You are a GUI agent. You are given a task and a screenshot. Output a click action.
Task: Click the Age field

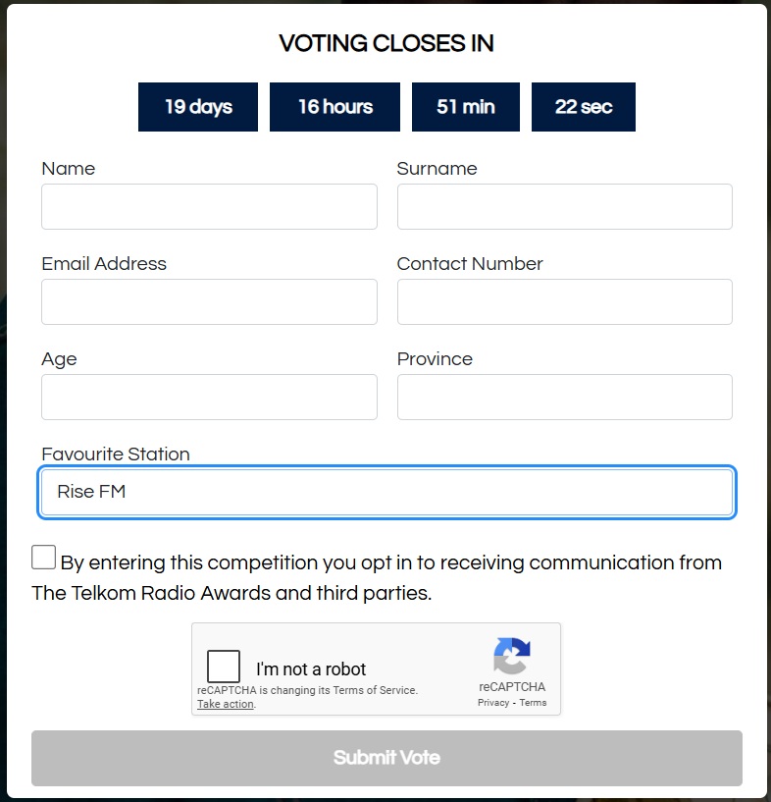209,397
